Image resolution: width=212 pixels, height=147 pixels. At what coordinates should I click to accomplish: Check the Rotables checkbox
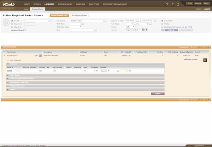162,24
